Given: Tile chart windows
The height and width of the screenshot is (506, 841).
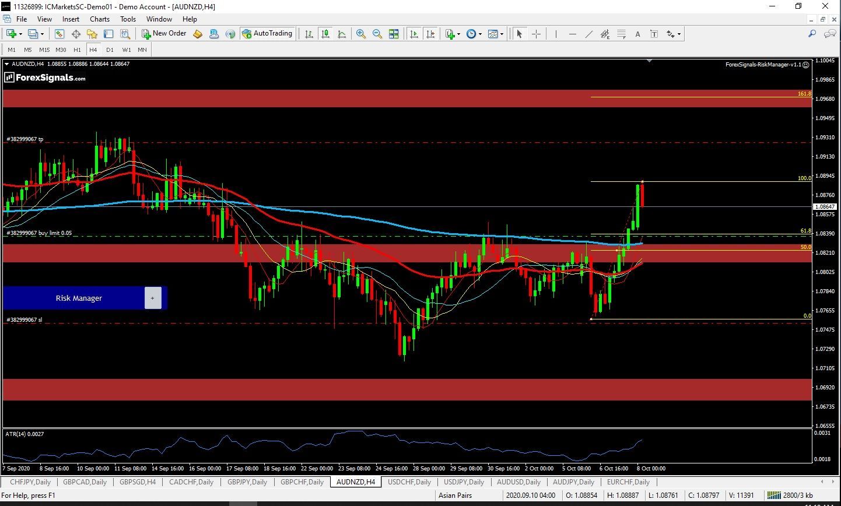Looking at the screenshot, I should [x=394, y=34].
